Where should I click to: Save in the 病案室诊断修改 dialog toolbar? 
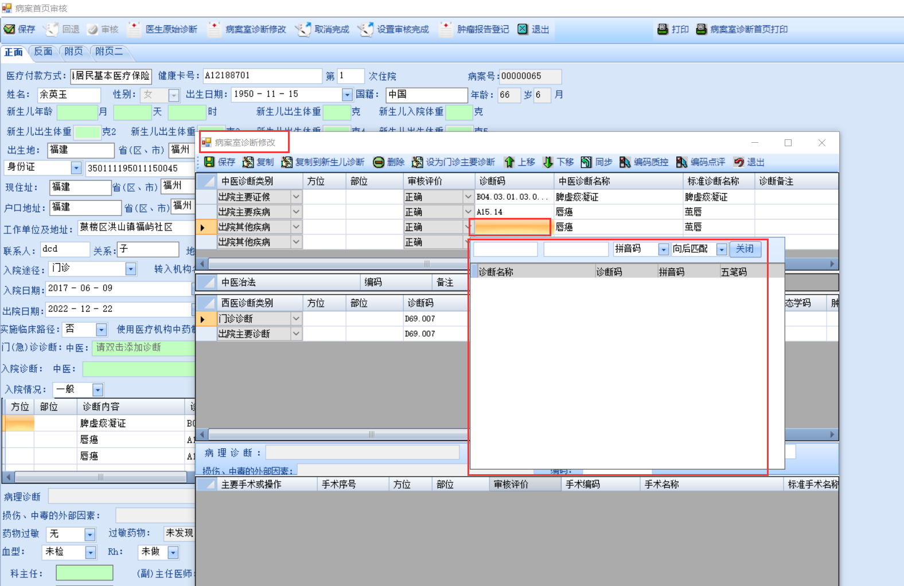(x=220, y=162)
